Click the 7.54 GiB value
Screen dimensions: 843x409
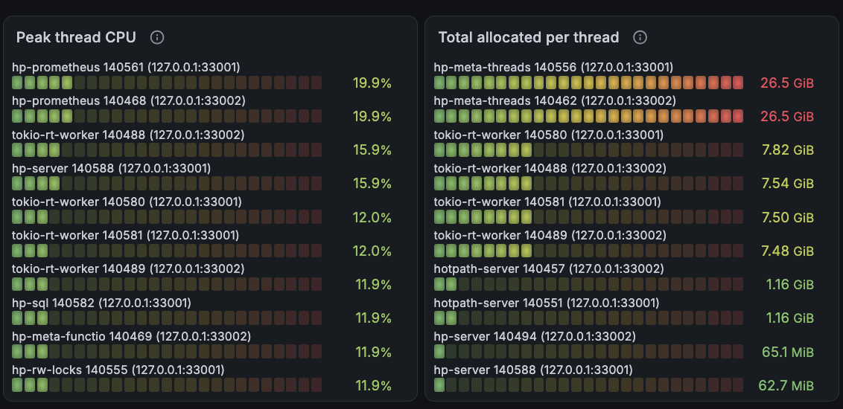point(788,184)
